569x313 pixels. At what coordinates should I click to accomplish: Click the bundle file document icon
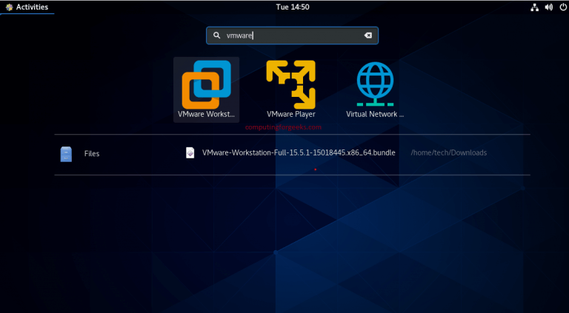(190, 153)
